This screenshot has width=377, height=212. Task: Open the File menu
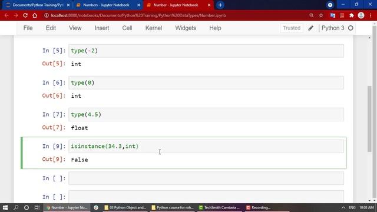point(28,28)
